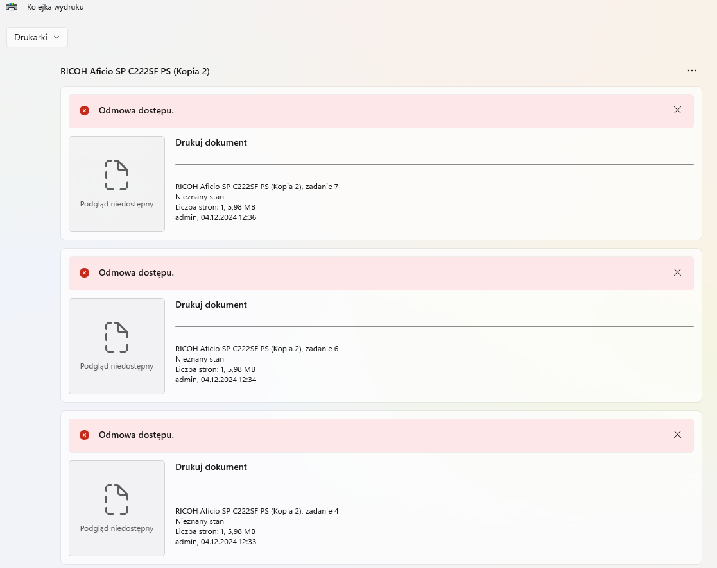Open the three-dots menu for RICOH printer
Image resolution: width=717 pixels, height=568 pixels.
click(x=692, y=71)
